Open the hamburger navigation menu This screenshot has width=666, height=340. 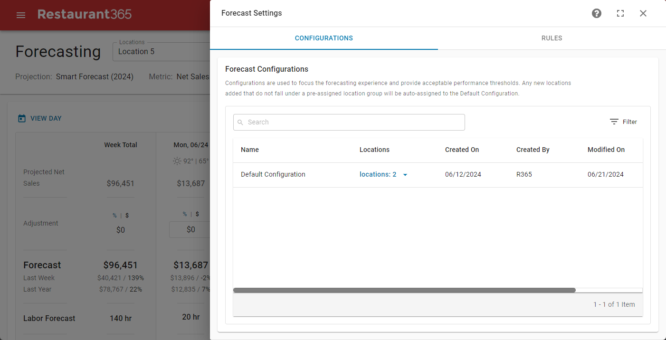click(x=21, y=15)
